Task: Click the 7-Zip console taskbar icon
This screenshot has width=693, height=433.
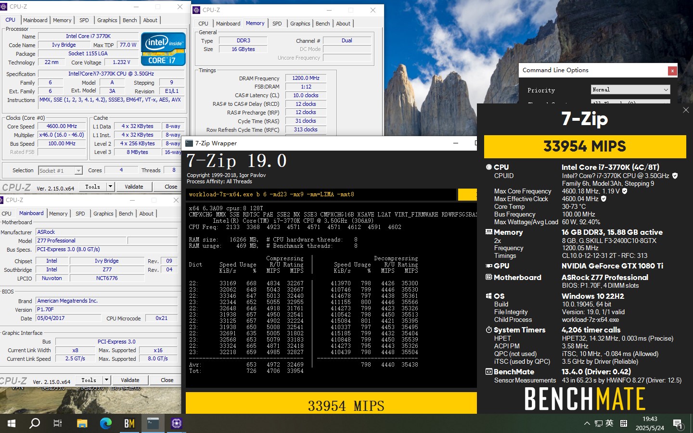Action: coord(153,423)
